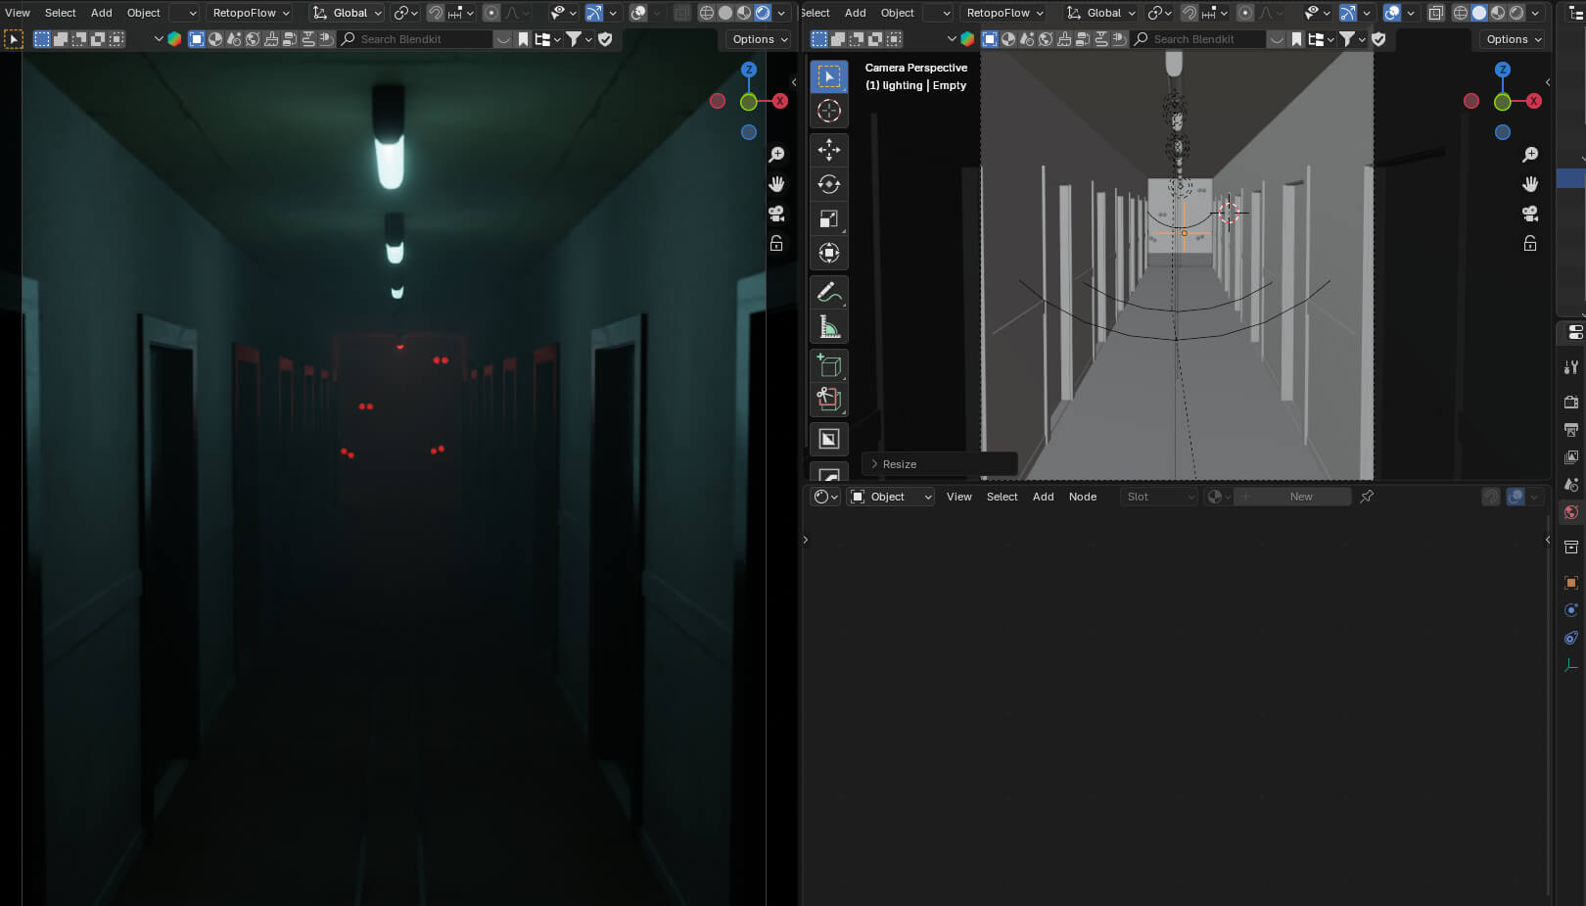This screenshot has width=1586, height=906.
Task: Open Global orientation dropdown in right viewport
Action: [x=1101, y=13]
